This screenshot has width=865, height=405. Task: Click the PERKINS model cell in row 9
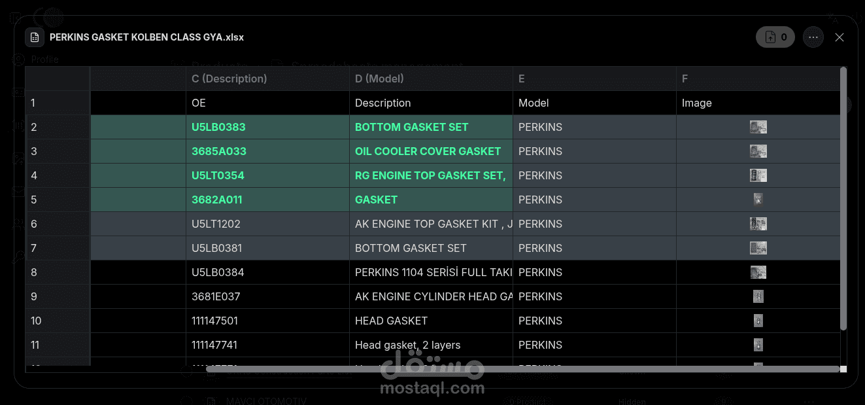(x=594, y=296)
